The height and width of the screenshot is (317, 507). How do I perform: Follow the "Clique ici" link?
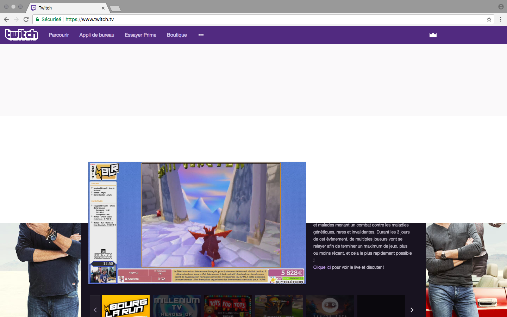click(322, 267)
